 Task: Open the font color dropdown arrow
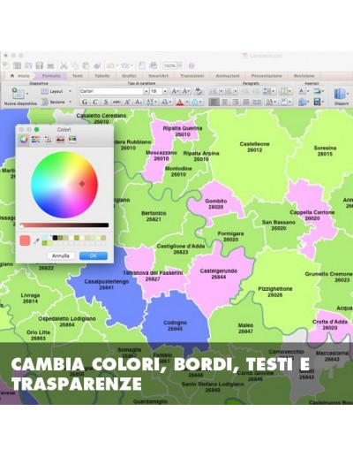point(187,102)
